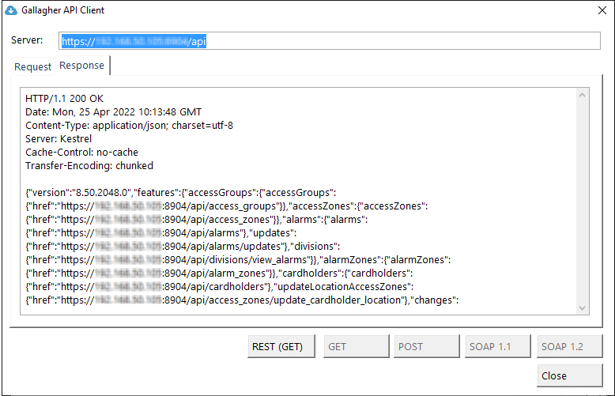Click the SOAP 1.1 button
This screenshot has width=615, height=396.
pos(498,346)
